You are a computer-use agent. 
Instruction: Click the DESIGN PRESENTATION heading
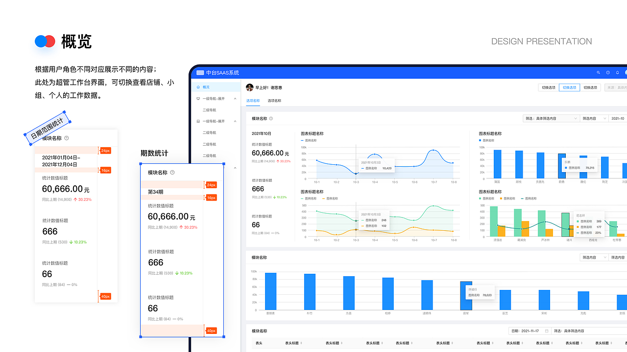(x=542, y=42)
